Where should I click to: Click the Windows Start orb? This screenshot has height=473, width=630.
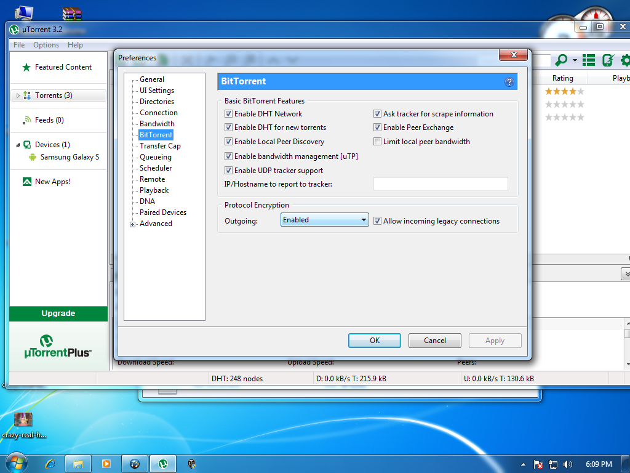coord(16,463)
